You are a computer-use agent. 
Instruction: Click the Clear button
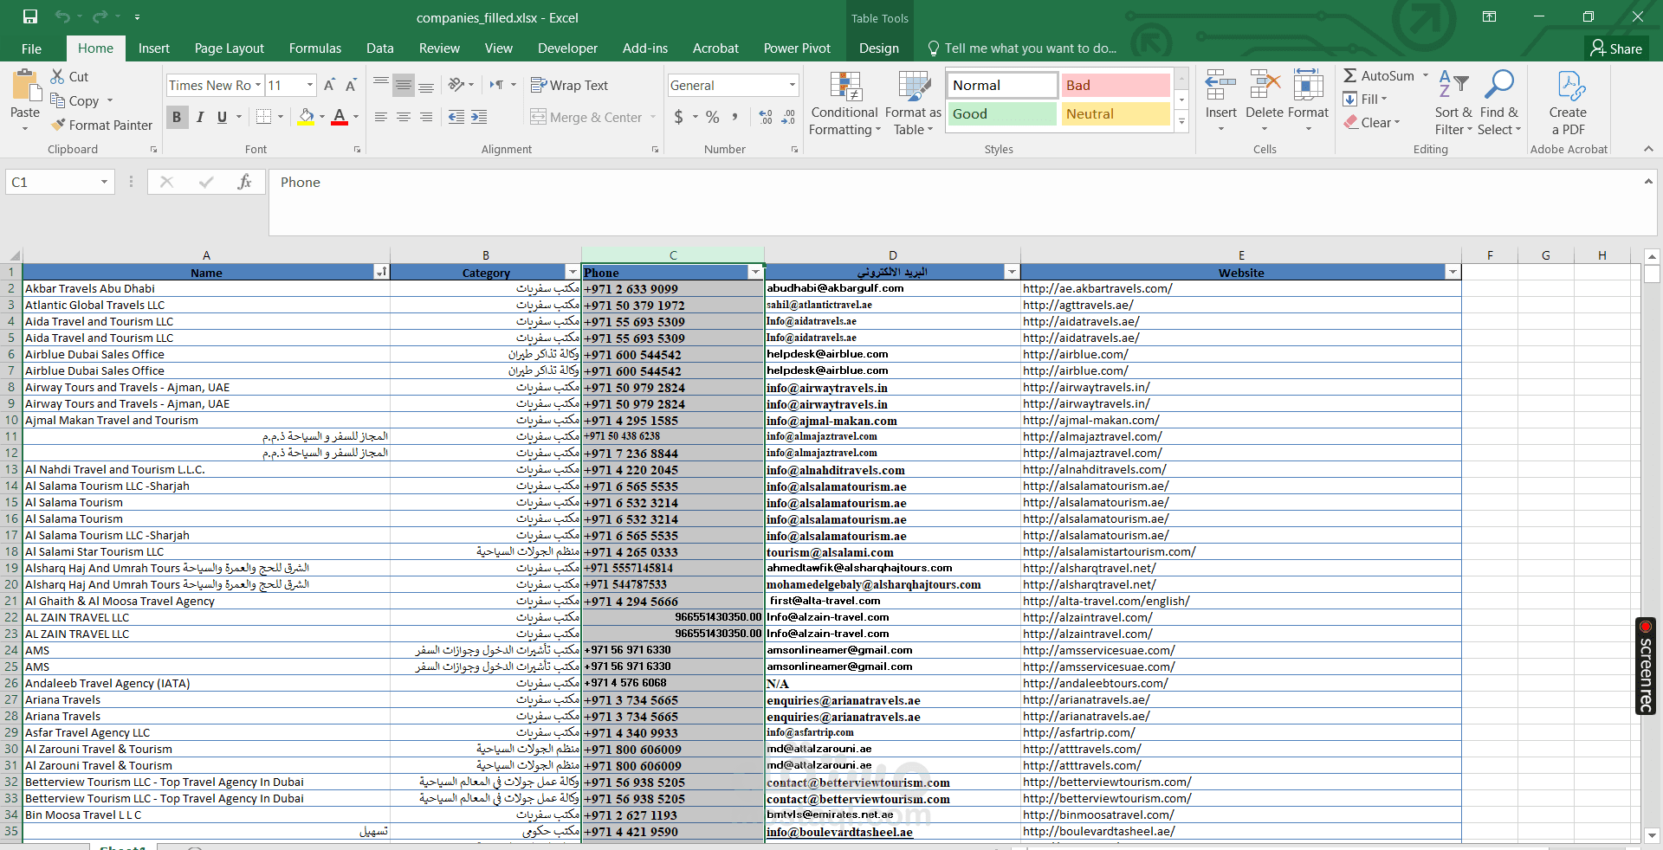[1371, 123]
